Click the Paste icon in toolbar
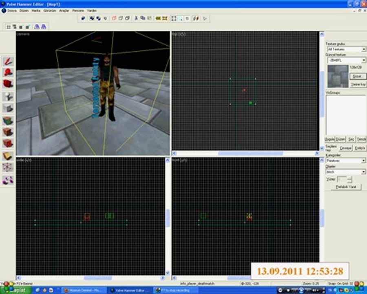Viewport: 367px width, 294px height. pyautogui.click(x=149, y=18)
